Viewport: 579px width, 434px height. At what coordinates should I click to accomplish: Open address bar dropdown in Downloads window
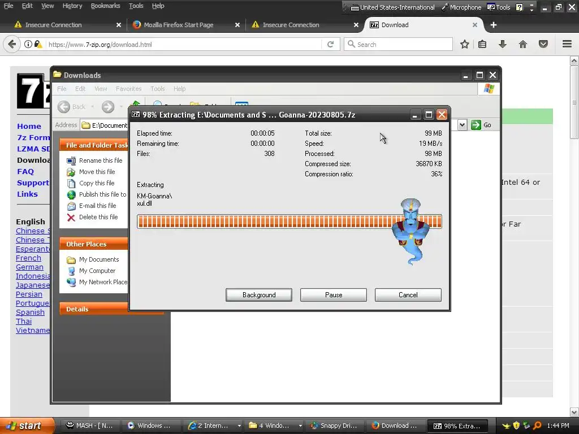pyautogui.click(x=462, y=125)
